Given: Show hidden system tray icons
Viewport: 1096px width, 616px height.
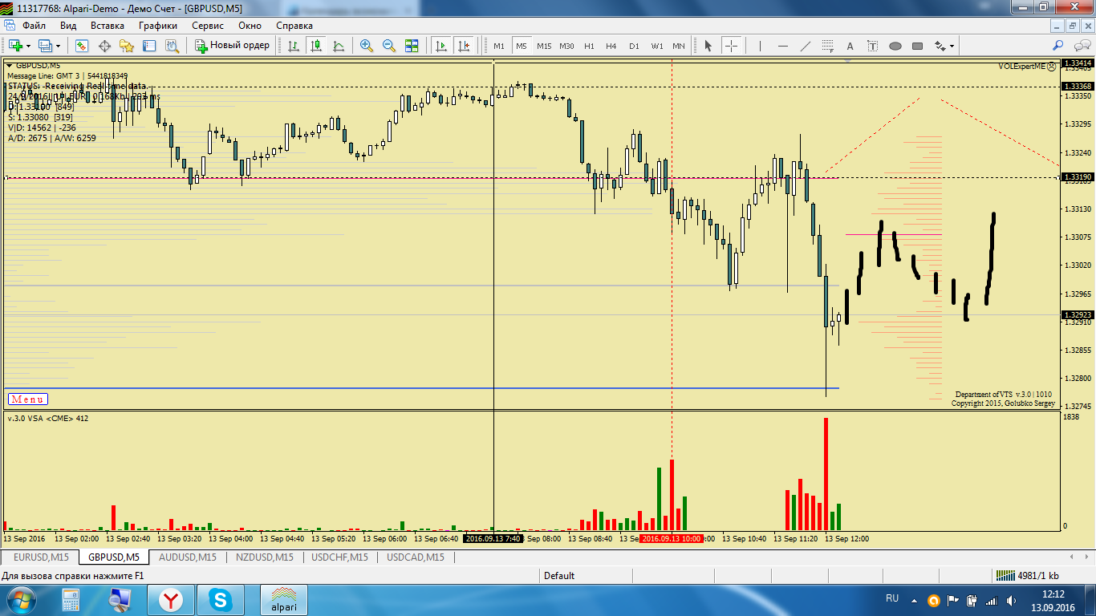Looking at the screenshot, I should tap(912, 599).
